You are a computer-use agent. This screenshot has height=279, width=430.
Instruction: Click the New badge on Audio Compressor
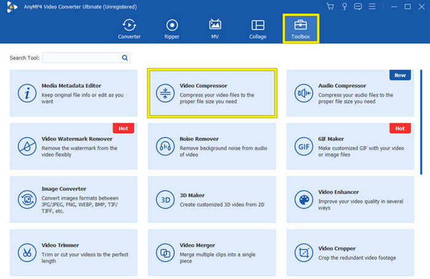pyautogui.click(x=400, y=75)
